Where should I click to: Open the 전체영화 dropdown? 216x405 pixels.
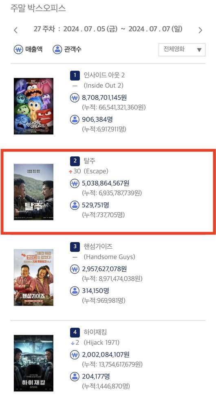182,50
